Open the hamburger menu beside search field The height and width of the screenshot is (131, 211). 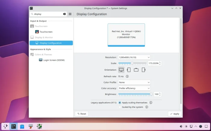coord(70,14)
